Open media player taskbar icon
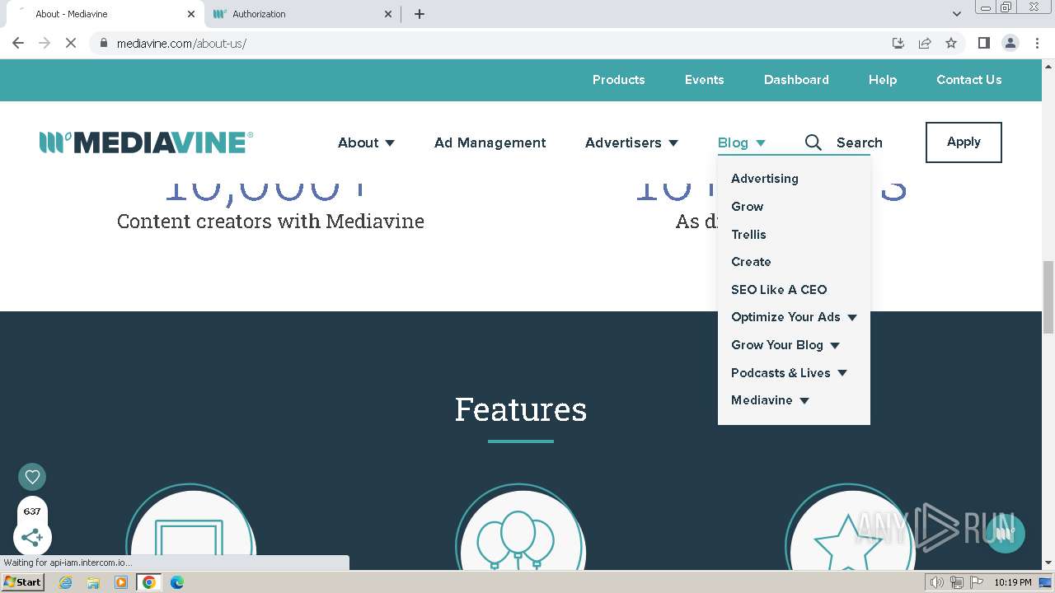The height and width of the screenshot is (593, 1055). pos(121,582)
